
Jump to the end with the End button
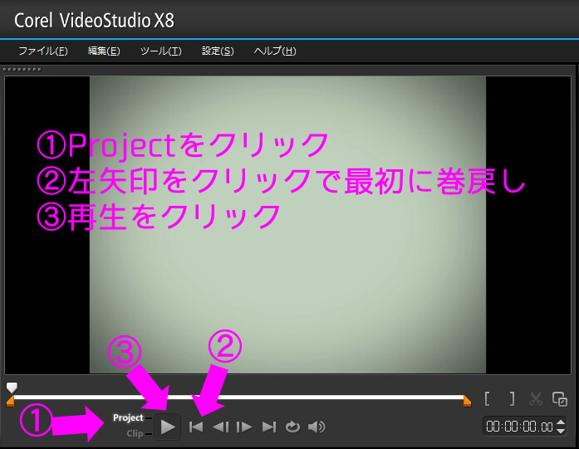[269, 427]
